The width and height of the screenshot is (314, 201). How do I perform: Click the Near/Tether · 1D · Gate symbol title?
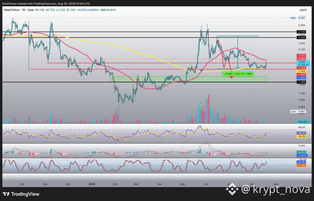click(19, 10)
